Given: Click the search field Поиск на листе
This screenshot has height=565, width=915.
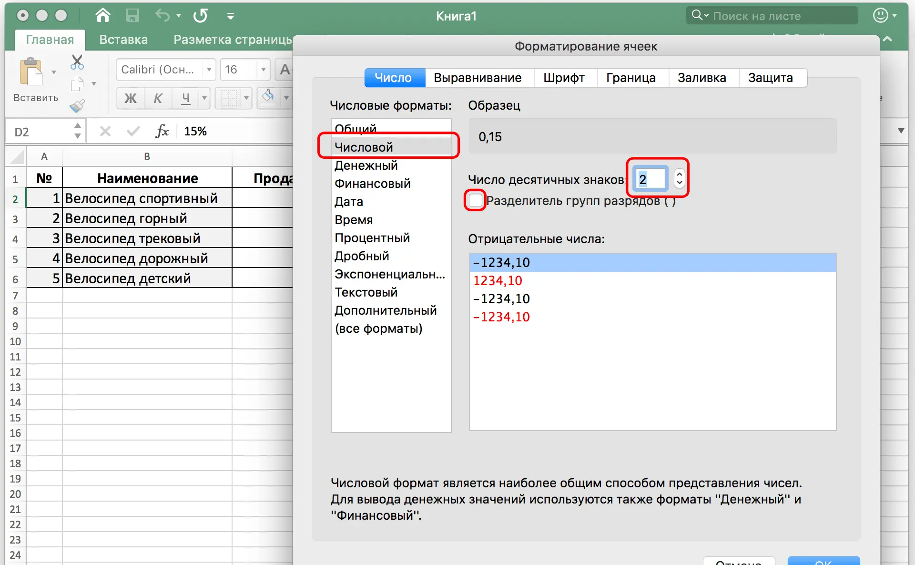Looking at the screenshot, I should tap(772, 16).
